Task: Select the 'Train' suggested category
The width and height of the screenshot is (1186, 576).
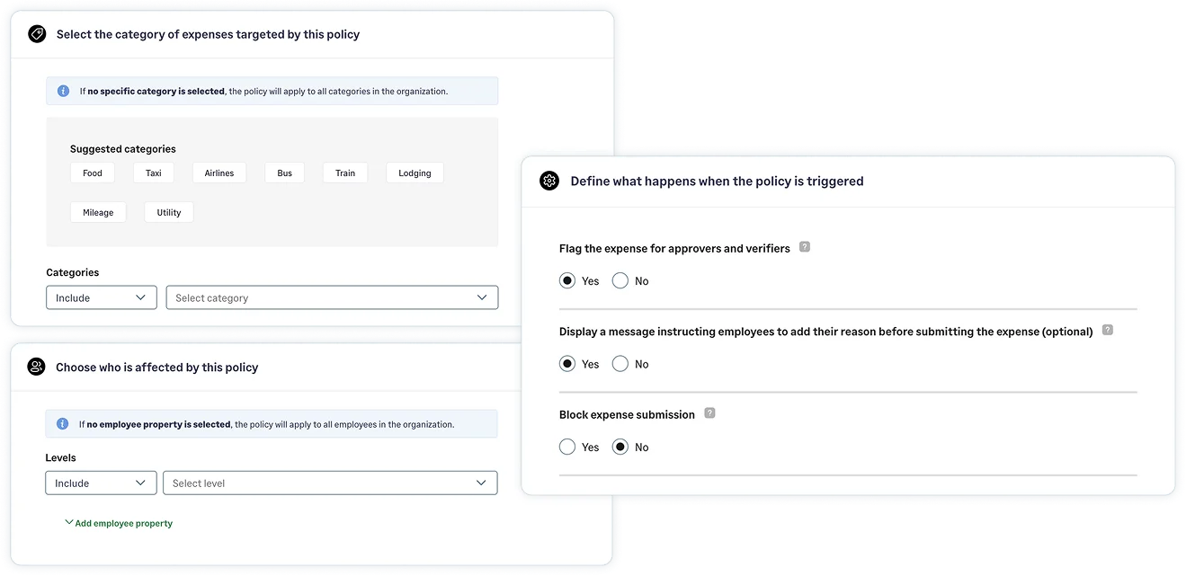Action: pyautogui.click(x=344, y=173)
